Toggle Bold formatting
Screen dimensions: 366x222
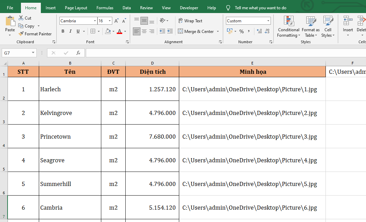point(63,32)
